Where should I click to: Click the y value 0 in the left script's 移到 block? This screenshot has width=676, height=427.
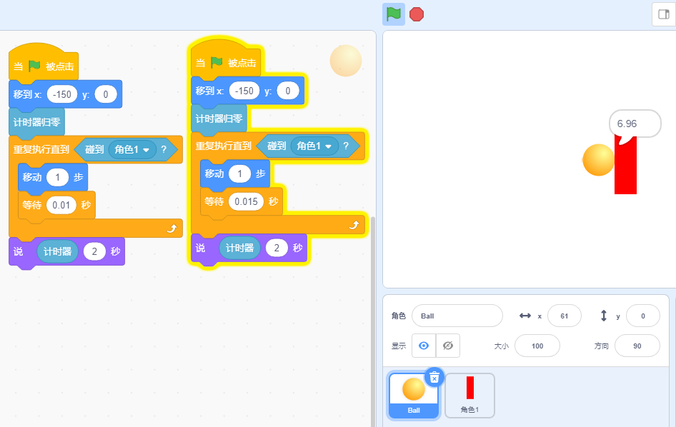[x=106, y=94]
